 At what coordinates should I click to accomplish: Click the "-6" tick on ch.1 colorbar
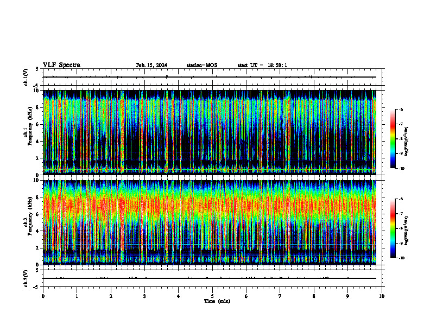pos(401,110)
